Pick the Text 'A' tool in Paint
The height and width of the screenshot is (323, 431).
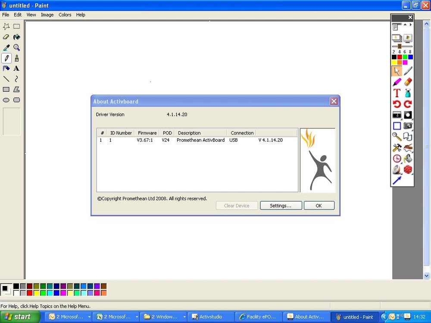(17, 68)
